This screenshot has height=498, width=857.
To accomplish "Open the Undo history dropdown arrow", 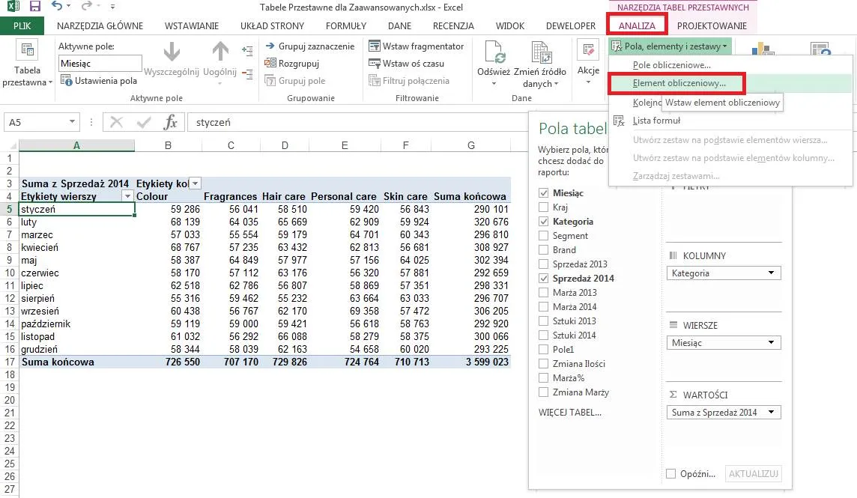I will [x=68, y=7].
